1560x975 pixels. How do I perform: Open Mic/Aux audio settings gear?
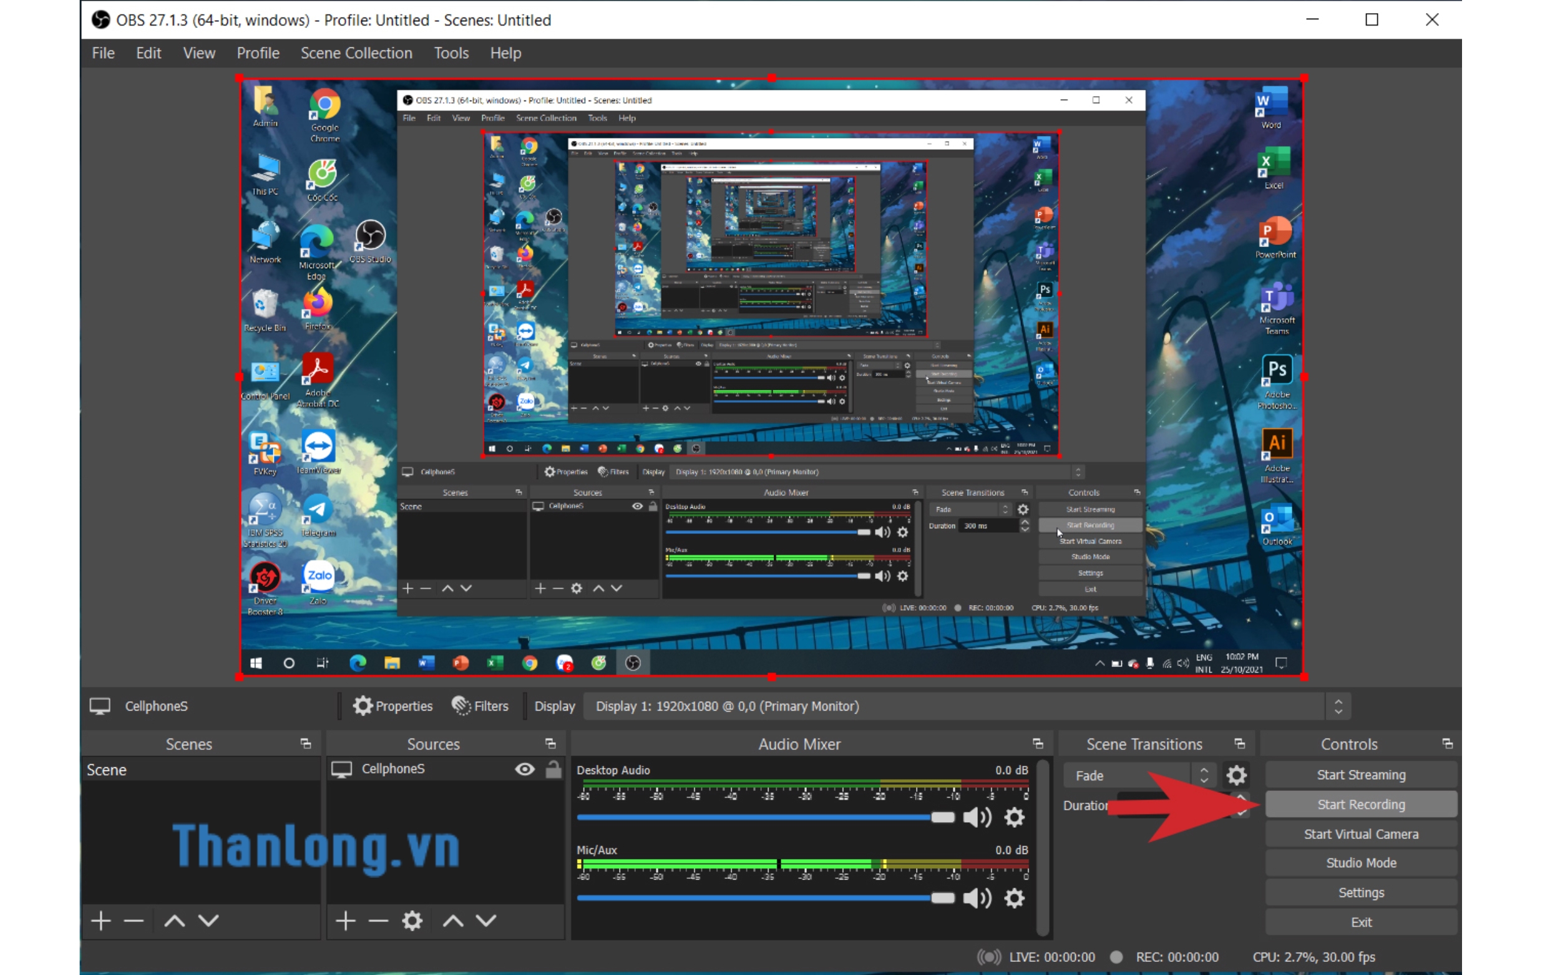click(1014, 898)
